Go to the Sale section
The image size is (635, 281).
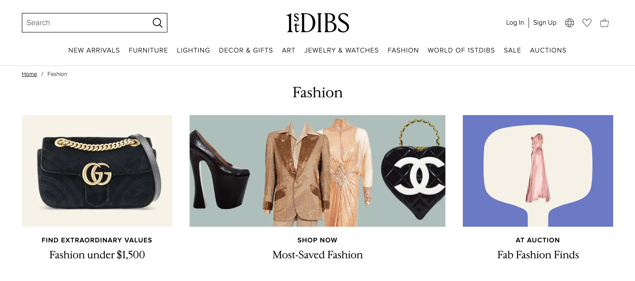point(512,50)
